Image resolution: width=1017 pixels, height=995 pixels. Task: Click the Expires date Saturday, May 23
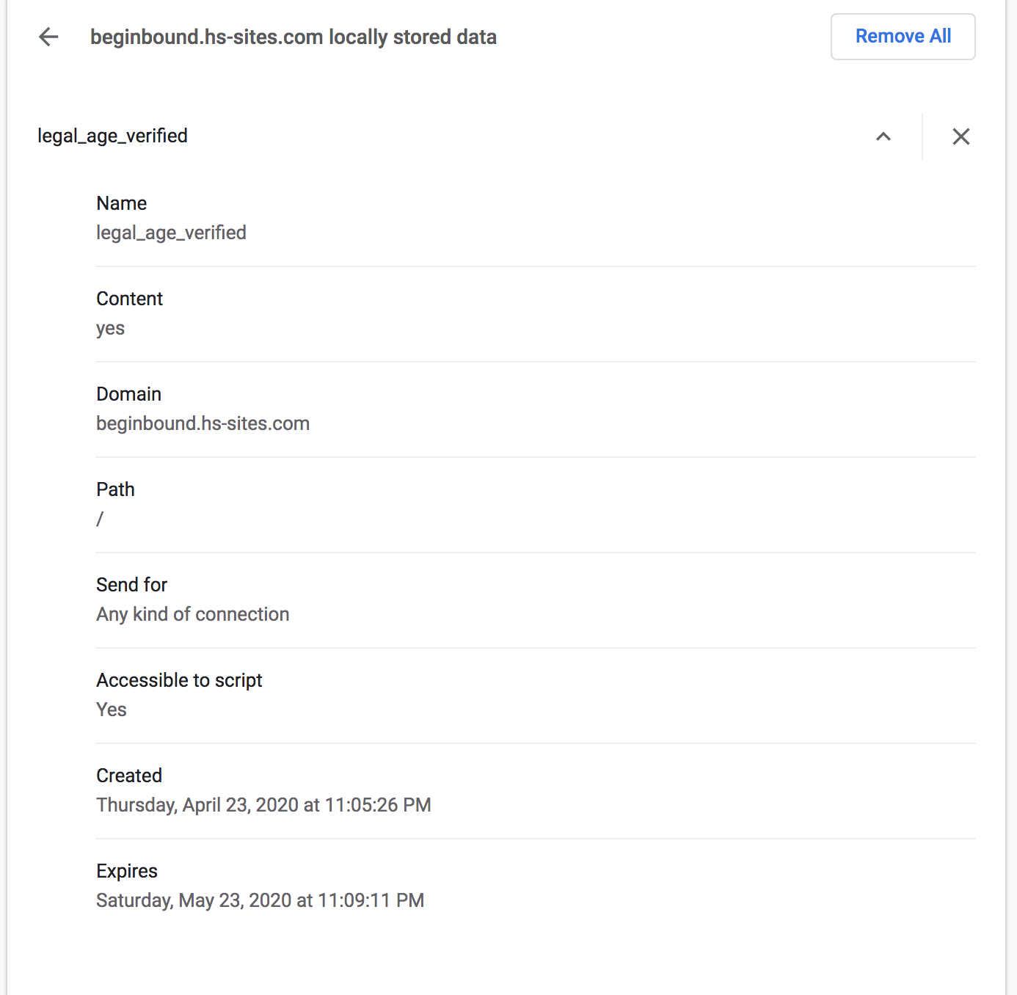click(260, 900)
